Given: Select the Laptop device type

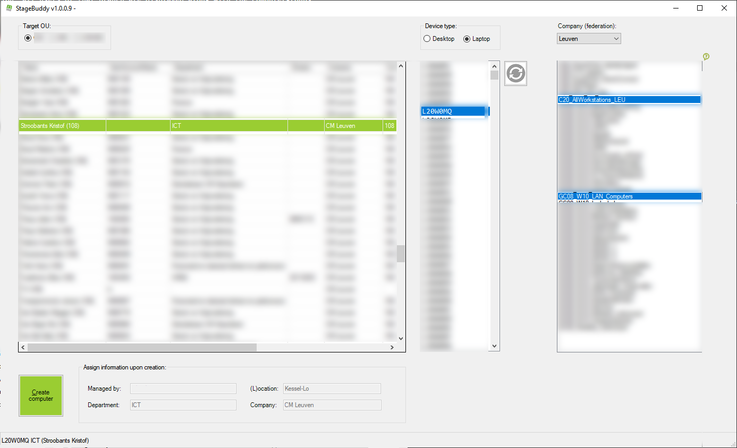Looking at the screenshot, I should pos(477,39).
